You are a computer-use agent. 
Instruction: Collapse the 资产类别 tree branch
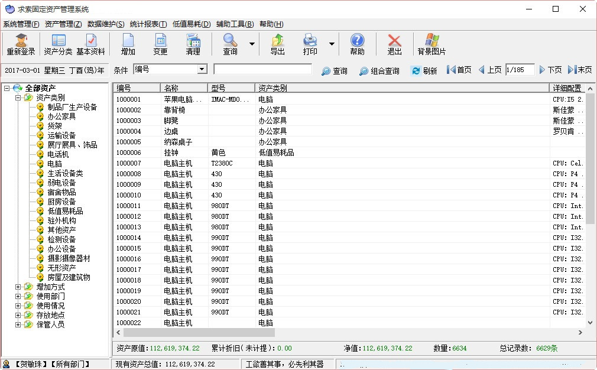tap(19, 98)
